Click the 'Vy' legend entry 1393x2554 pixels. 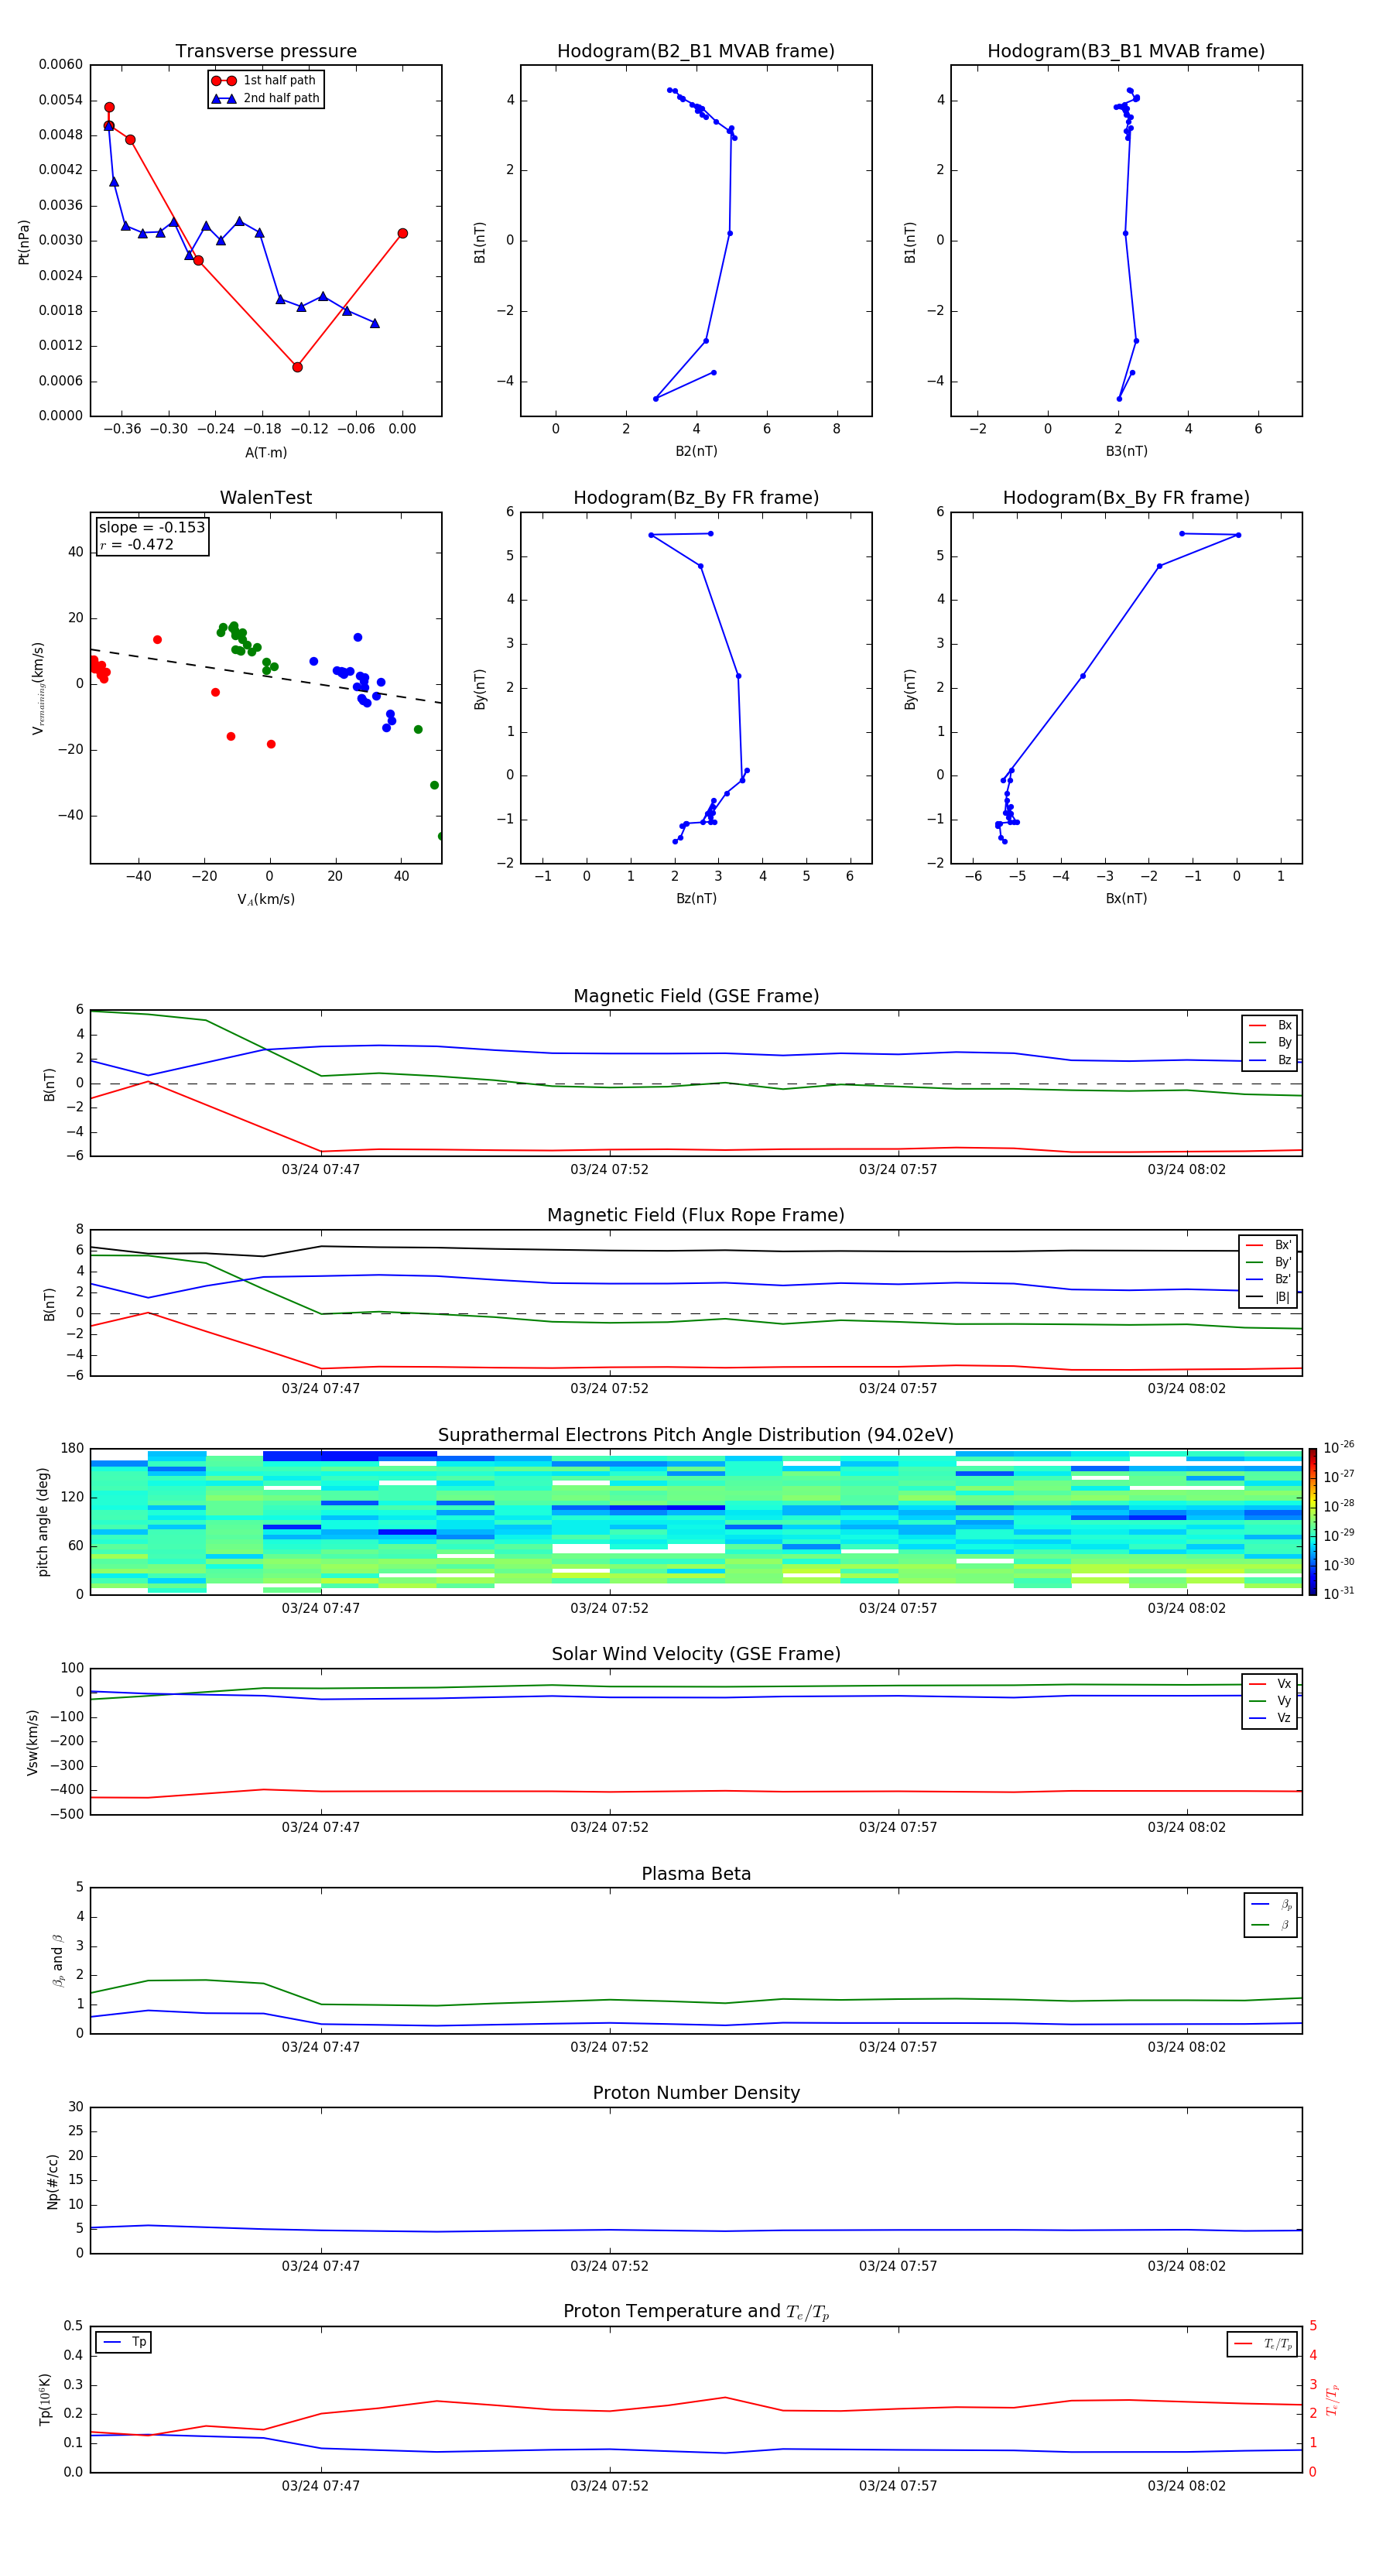pyautogui.click(x=1270, y=1701)
